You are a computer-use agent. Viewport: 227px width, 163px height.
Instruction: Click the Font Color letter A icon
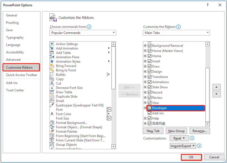[x=52, y=114]
